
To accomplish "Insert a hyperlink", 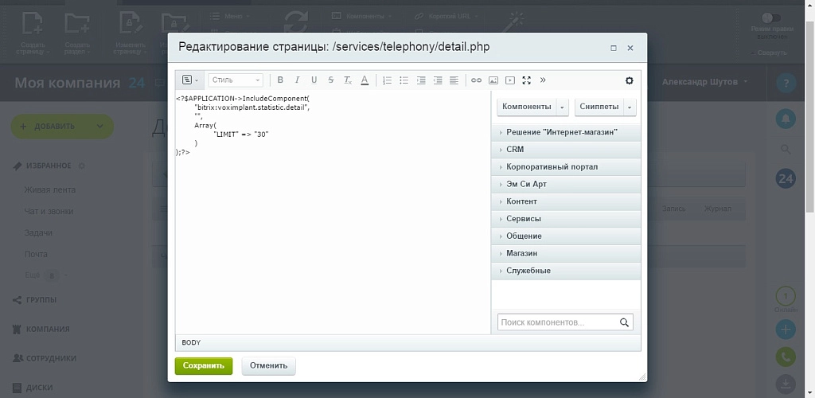I will tap(476, 80).
